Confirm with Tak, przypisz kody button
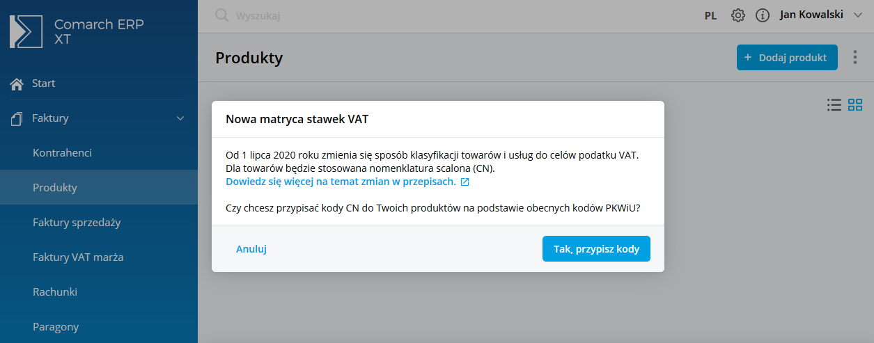This screenshot has height=343, width=874. click(596, 249)
